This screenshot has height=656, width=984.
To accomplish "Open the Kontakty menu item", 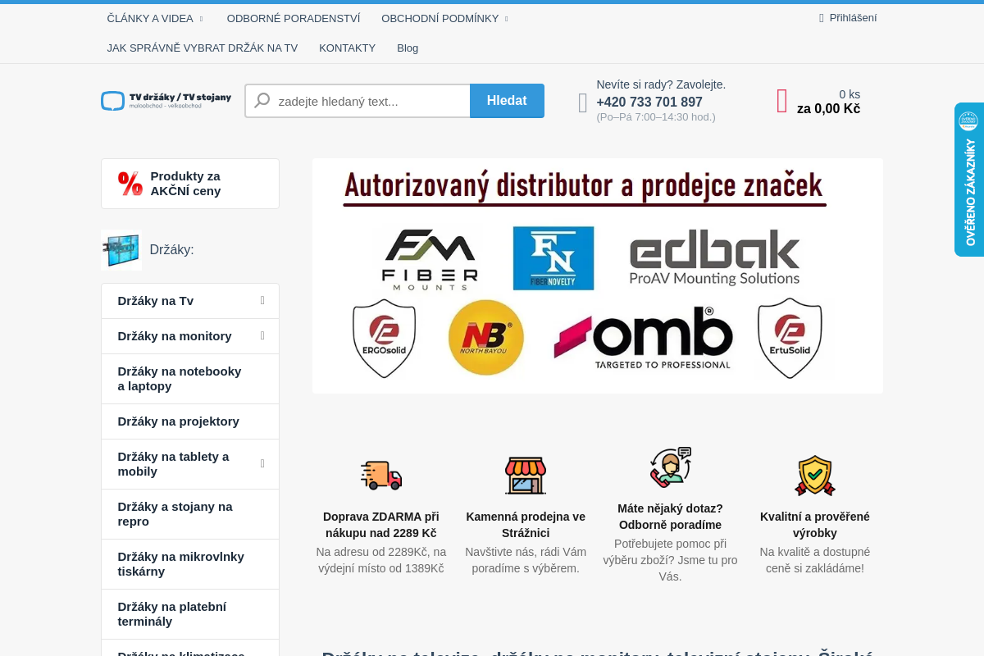I will [347, 48].
